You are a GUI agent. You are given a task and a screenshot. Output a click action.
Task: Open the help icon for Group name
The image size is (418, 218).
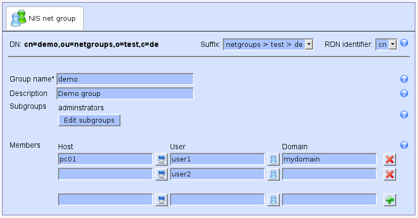404,79
